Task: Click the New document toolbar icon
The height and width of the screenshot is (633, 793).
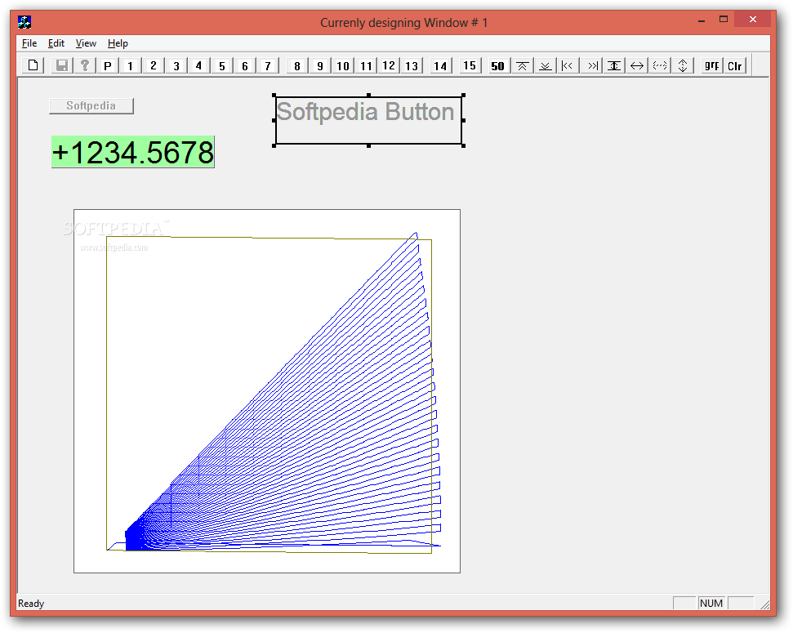Action: coord(33,65)
